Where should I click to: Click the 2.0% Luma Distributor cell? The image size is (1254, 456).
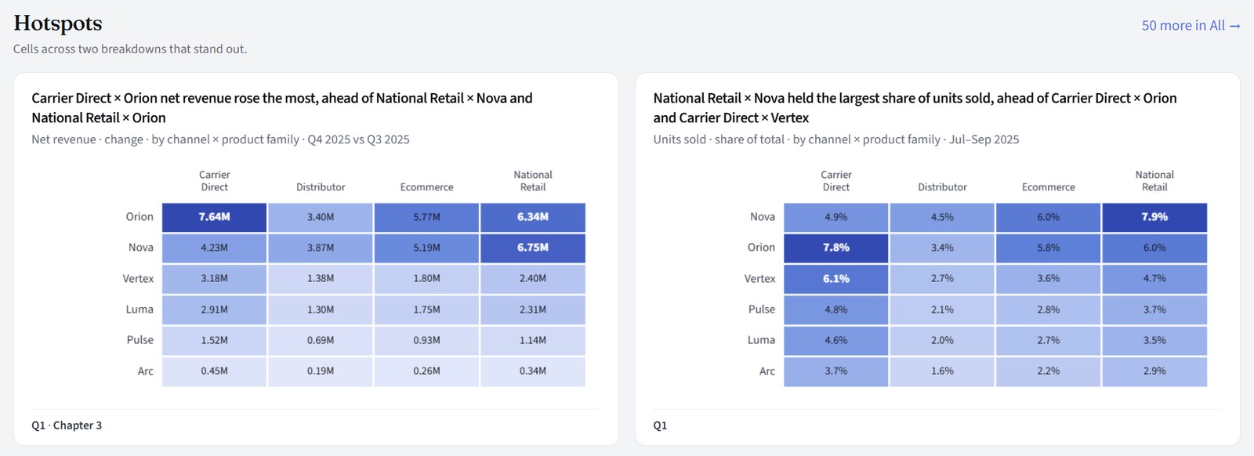coord(942,340)
